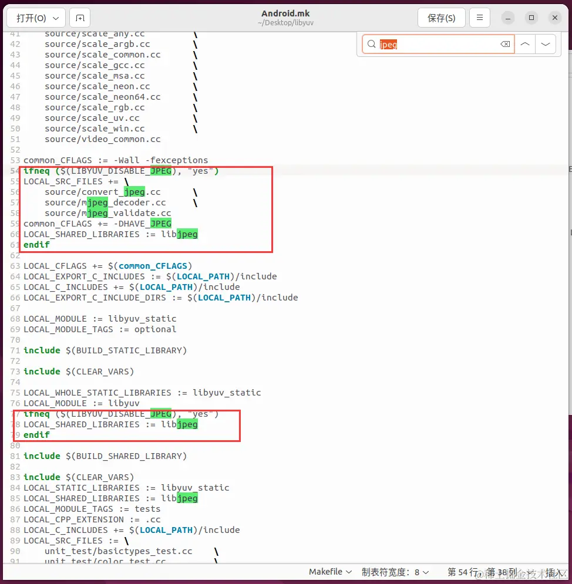Click 'LOCAL_EXPORT_C_INCLUDE_DIRS' on line 66

pyautogui.click(x=95, y=298)
